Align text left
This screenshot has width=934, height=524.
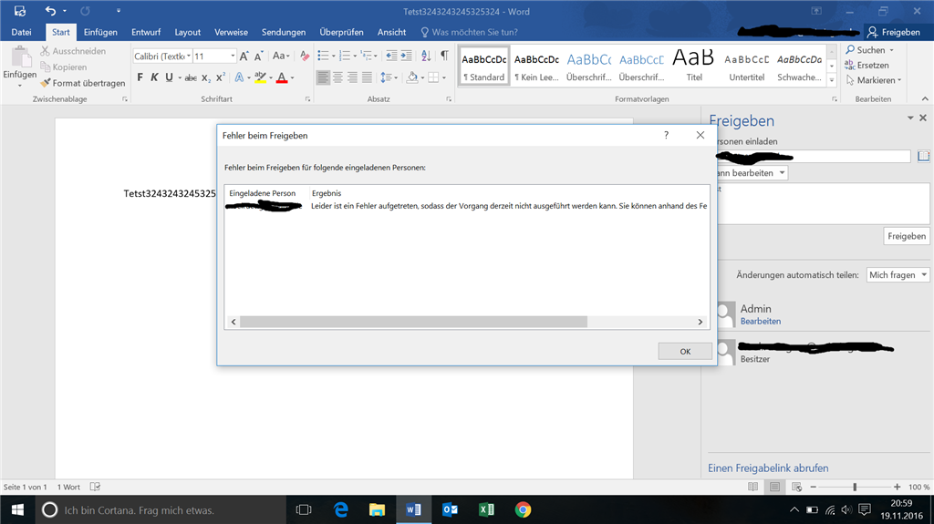[324, 77]
